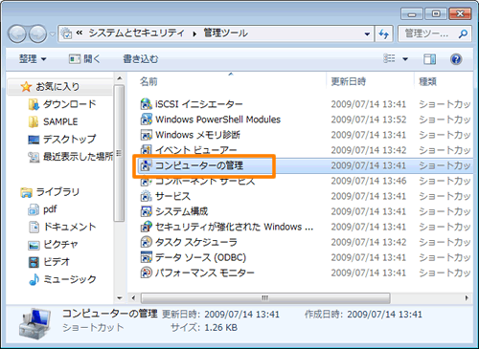Open the ピクチャ library

tap(53, 245)
